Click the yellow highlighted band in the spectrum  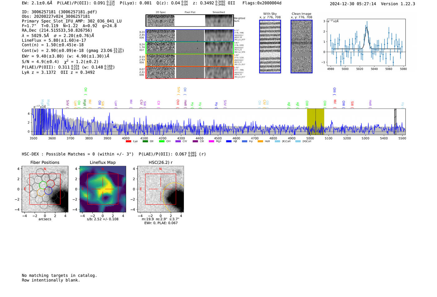(x=316, y=122)
